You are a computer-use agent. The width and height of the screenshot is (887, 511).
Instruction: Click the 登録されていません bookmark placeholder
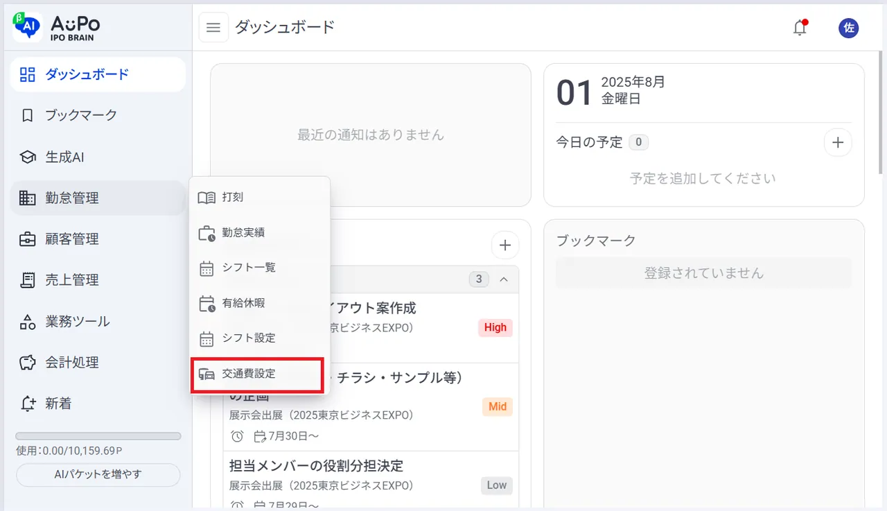[x=703, y=273]
